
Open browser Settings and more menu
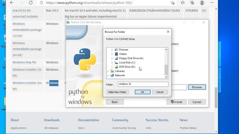212,3
